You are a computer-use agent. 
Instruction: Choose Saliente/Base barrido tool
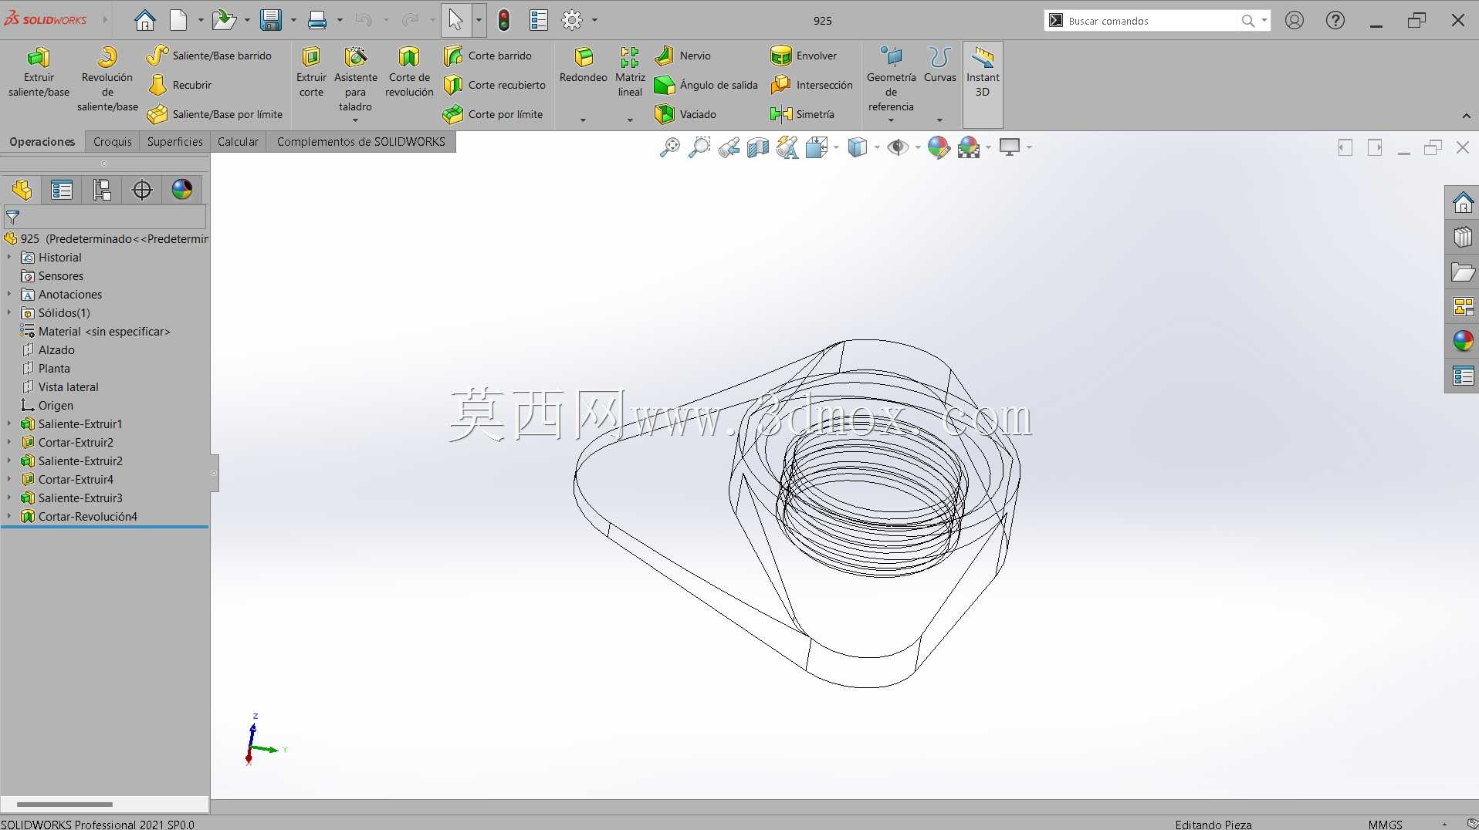pos(209,56)
